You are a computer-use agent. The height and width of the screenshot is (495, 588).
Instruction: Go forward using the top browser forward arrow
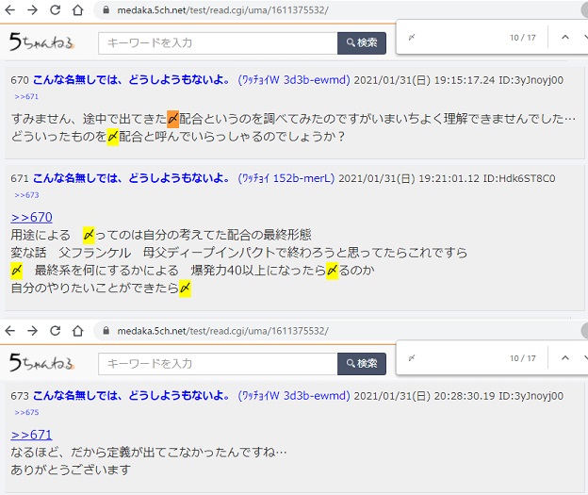[33, 10]
